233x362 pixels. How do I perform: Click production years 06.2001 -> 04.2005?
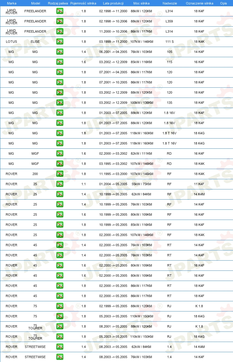[113, 52]
